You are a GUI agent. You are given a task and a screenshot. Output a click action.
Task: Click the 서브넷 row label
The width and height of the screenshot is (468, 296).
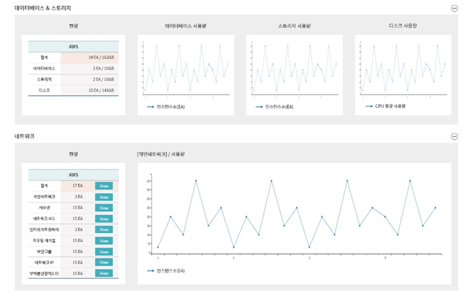tap(44, 208)
